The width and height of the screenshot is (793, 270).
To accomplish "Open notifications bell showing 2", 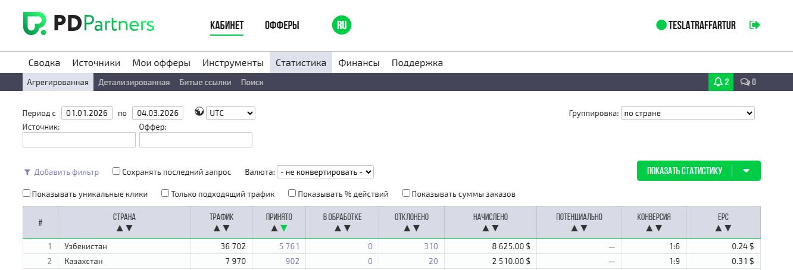I will point(721,82).
